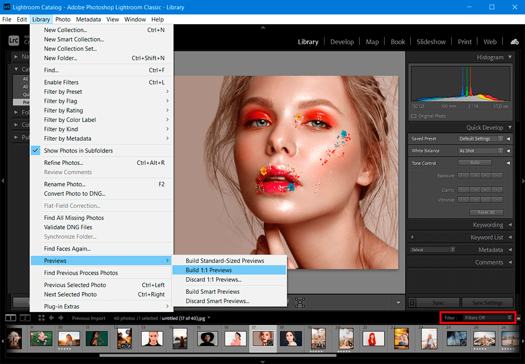Click badge icon on filmstrip thumbnail 24
This screenshot has width=525, height=364.
point(463,342)
